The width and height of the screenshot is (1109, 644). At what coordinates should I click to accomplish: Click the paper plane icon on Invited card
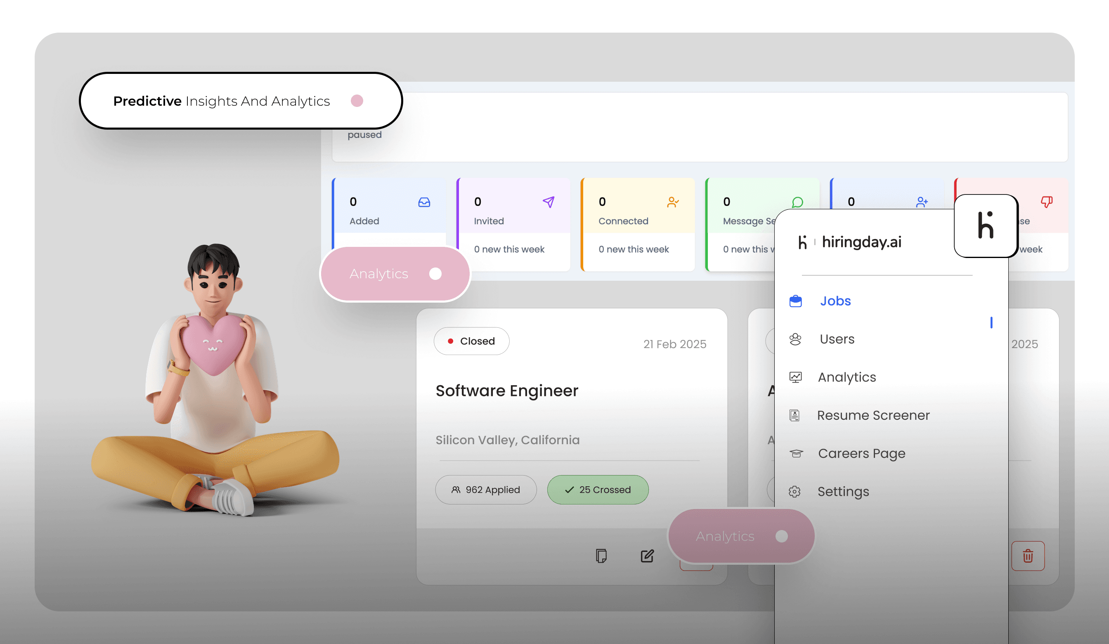click(549, 202)
